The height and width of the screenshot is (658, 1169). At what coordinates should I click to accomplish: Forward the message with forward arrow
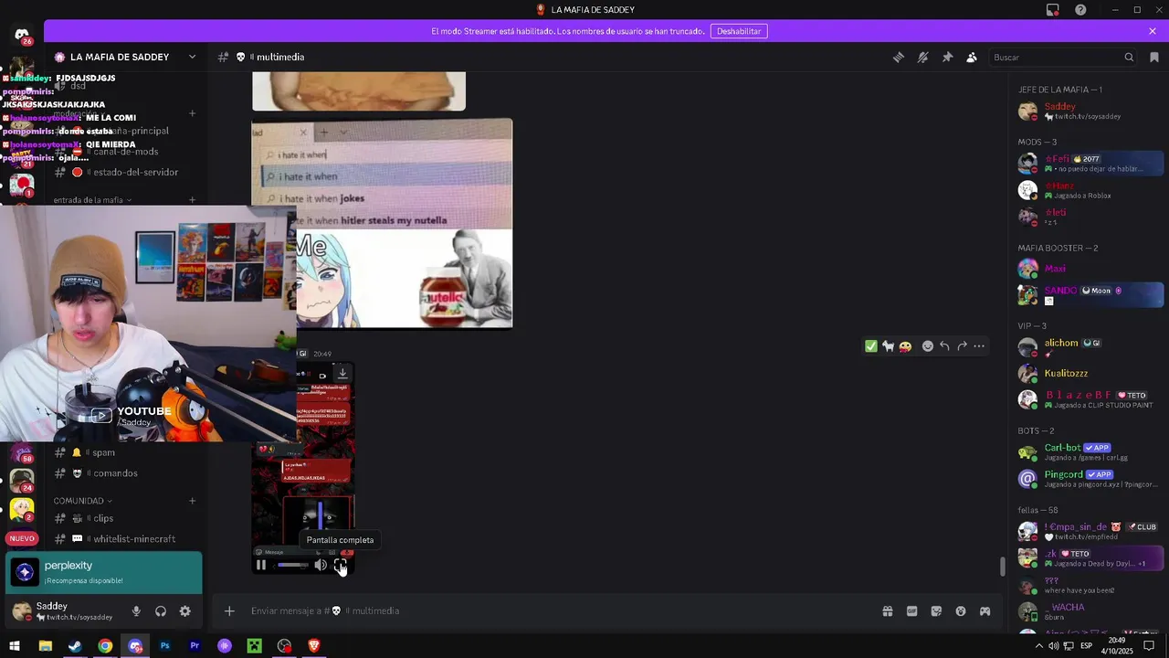point(962,345)
